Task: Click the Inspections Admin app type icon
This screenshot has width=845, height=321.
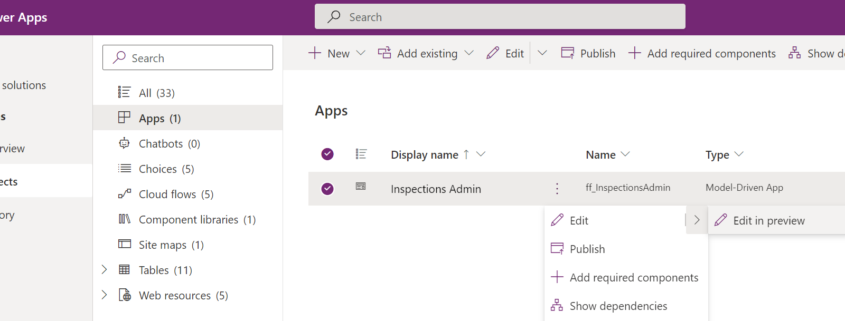Action: (361, 186)
